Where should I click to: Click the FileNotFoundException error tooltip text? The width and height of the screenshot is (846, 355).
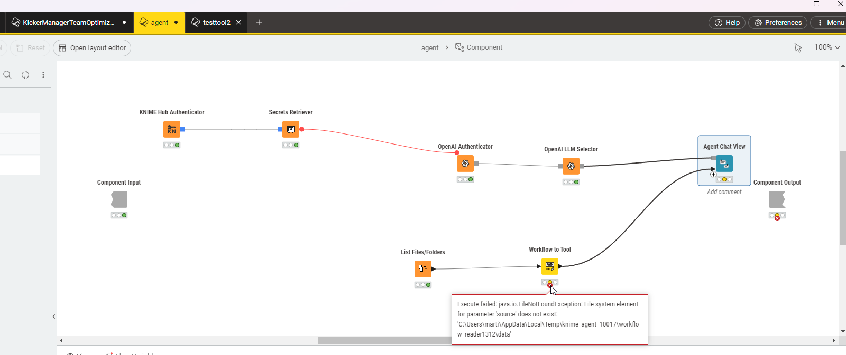click(x=549, y=319)
